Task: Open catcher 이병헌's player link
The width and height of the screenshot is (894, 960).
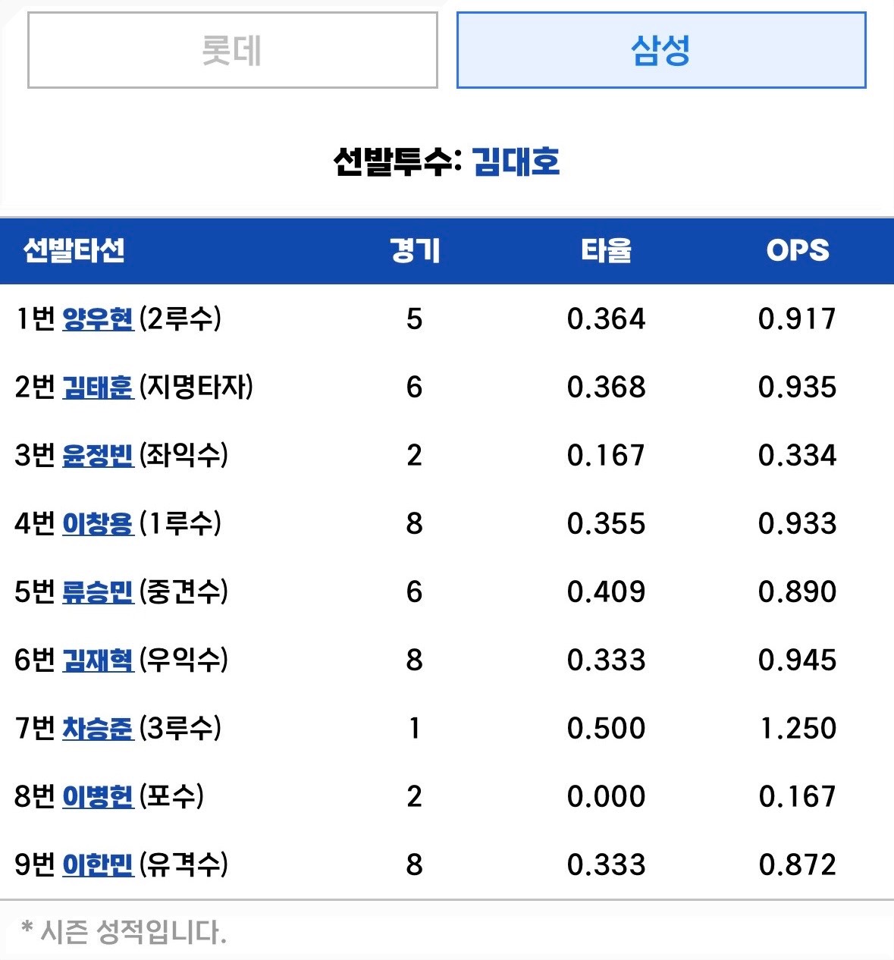Action: [x=98, y=796]
